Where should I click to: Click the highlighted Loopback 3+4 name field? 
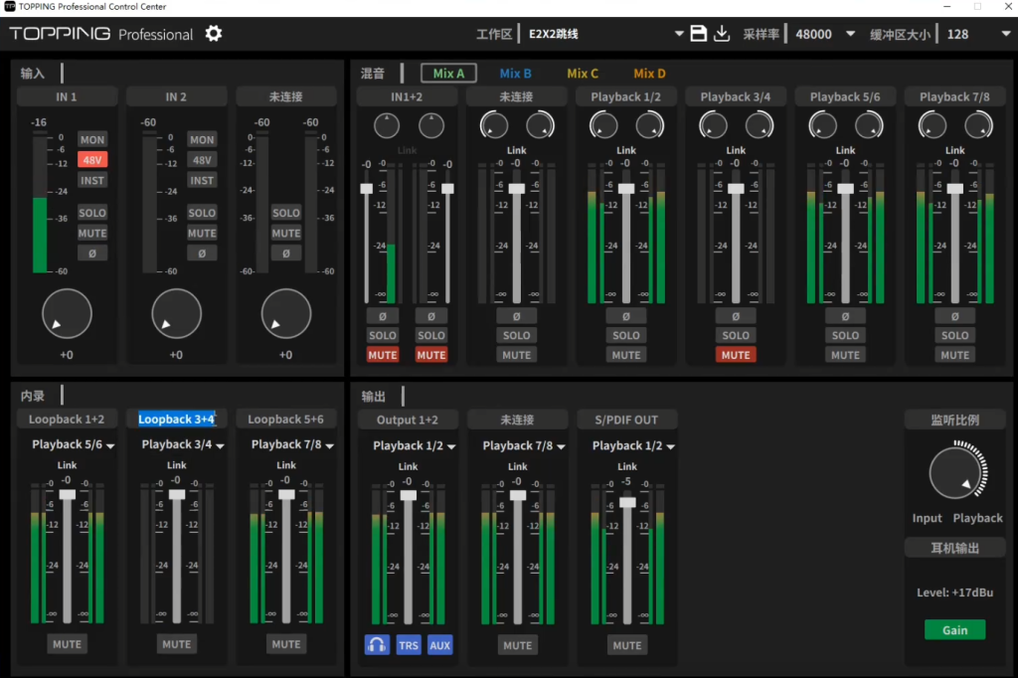pyautogui.click(x=176, y=420)
